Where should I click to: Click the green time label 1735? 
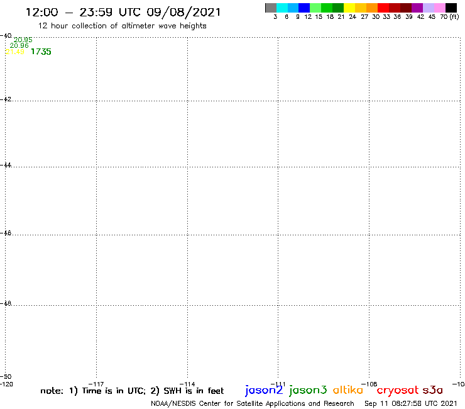pos(41,52)
